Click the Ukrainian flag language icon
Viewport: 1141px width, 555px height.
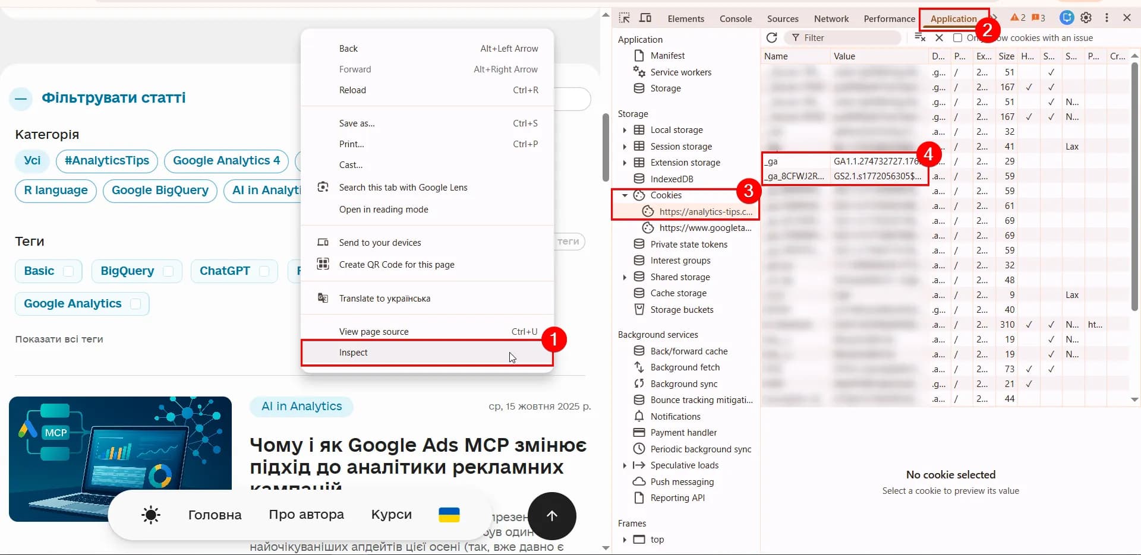pos(449,515)
